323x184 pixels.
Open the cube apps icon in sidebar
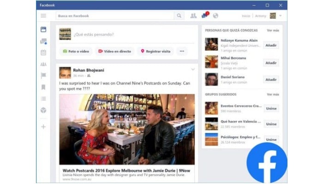43,110
